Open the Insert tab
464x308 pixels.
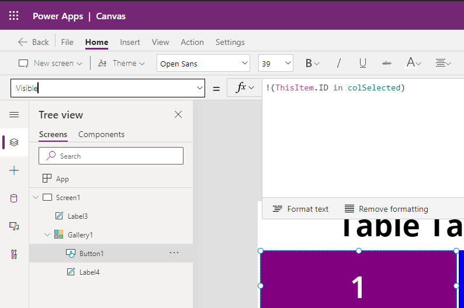pyautogui.click(x=130, y=42)
